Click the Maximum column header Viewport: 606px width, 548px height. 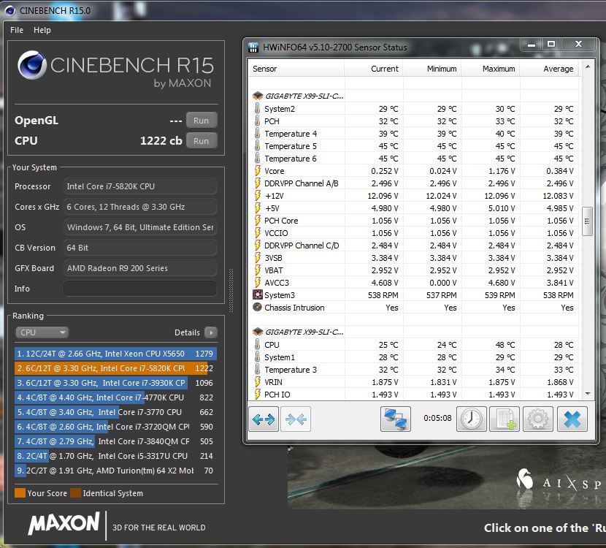491,69
